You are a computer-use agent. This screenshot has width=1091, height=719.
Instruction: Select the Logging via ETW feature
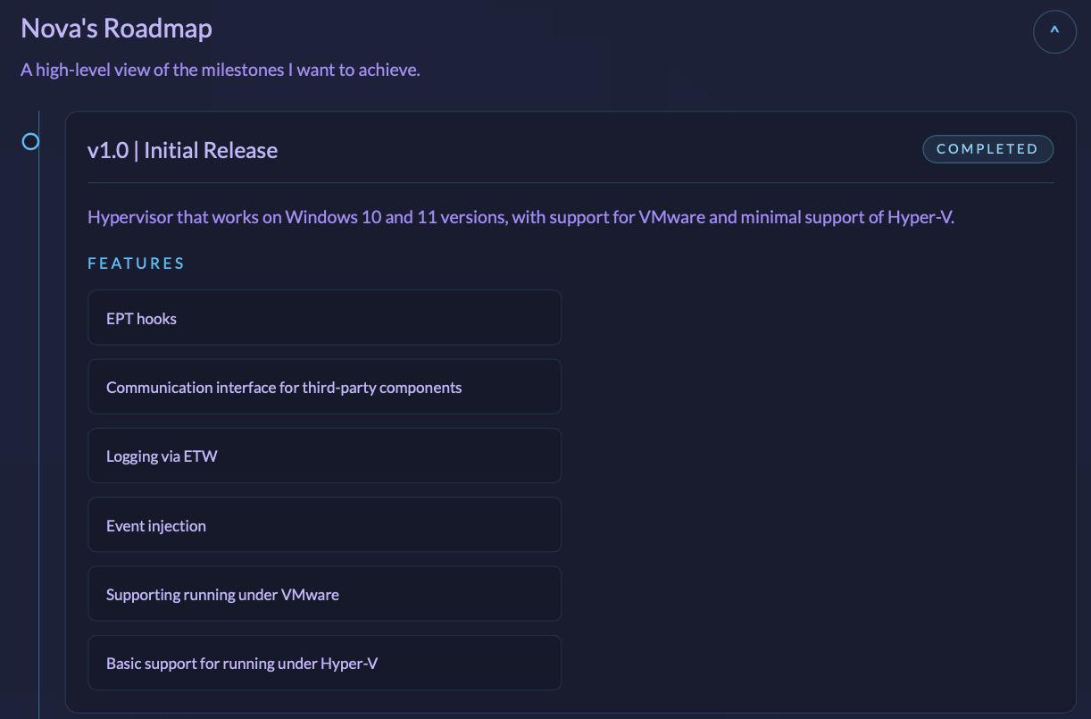pos(324,456)
